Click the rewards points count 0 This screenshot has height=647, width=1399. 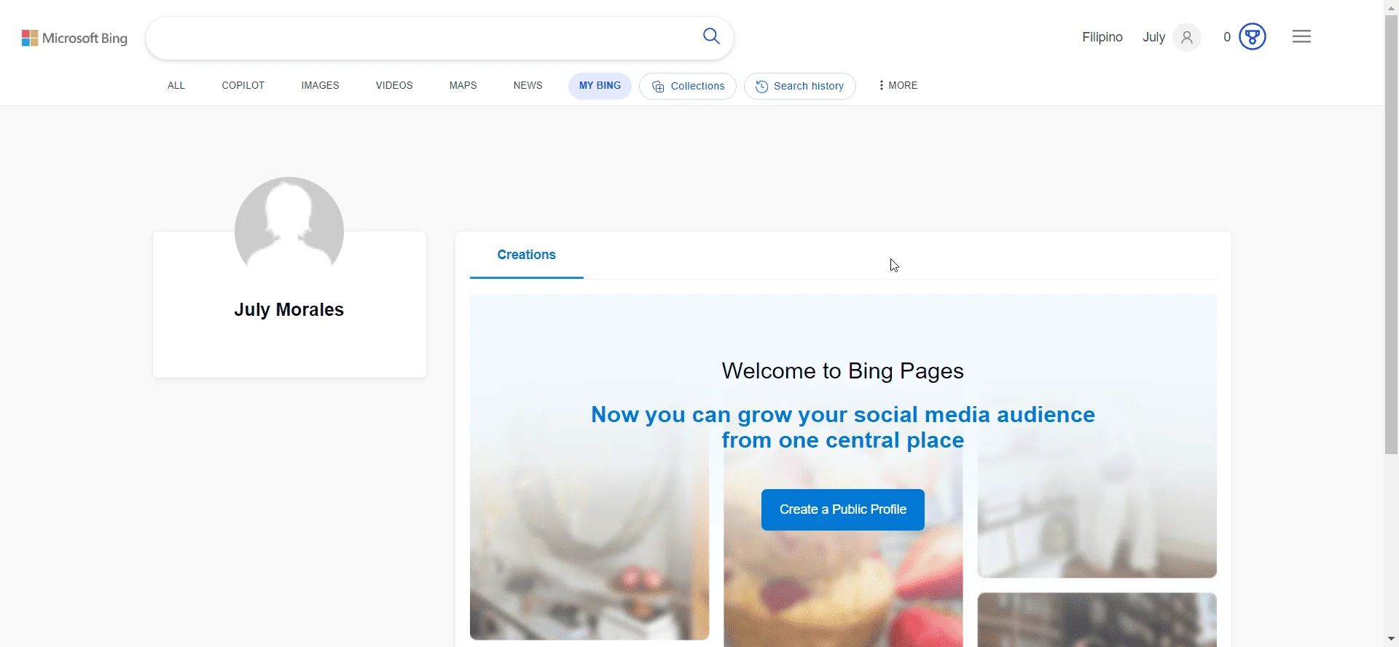coord(1227,37)
